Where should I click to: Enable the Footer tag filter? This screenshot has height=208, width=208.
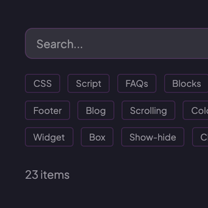tap(47, 111)
